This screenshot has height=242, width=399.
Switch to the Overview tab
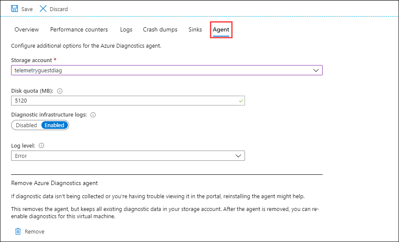coord(26,29)
